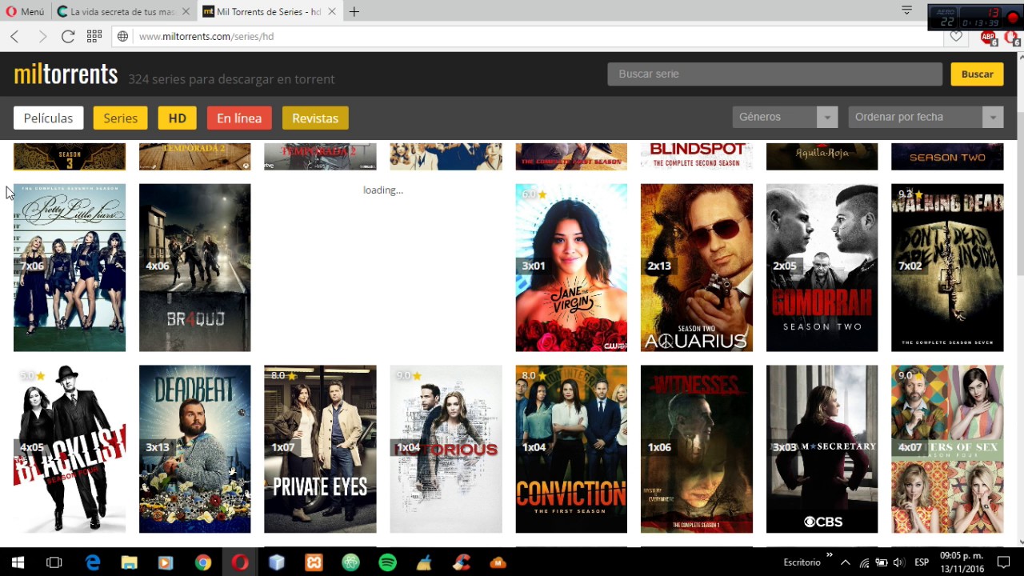Viewport: 1024px width, 576px height.
Task: Click the 'Ordenar por fecha' arrow
Action: [x=993, y=118]
